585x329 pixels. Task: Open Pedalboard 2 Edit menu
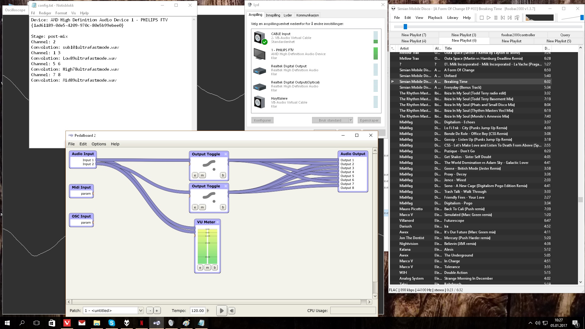pyautogui.click(x=83, y=144)
